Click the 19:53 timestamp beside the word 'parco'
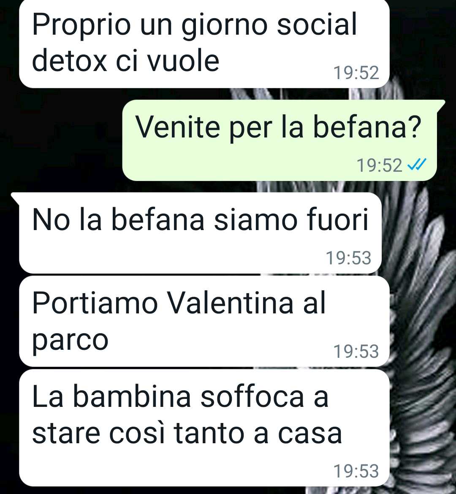Image resolution: width=456 pixels, height=494 pixels. [x=356, y=351]
